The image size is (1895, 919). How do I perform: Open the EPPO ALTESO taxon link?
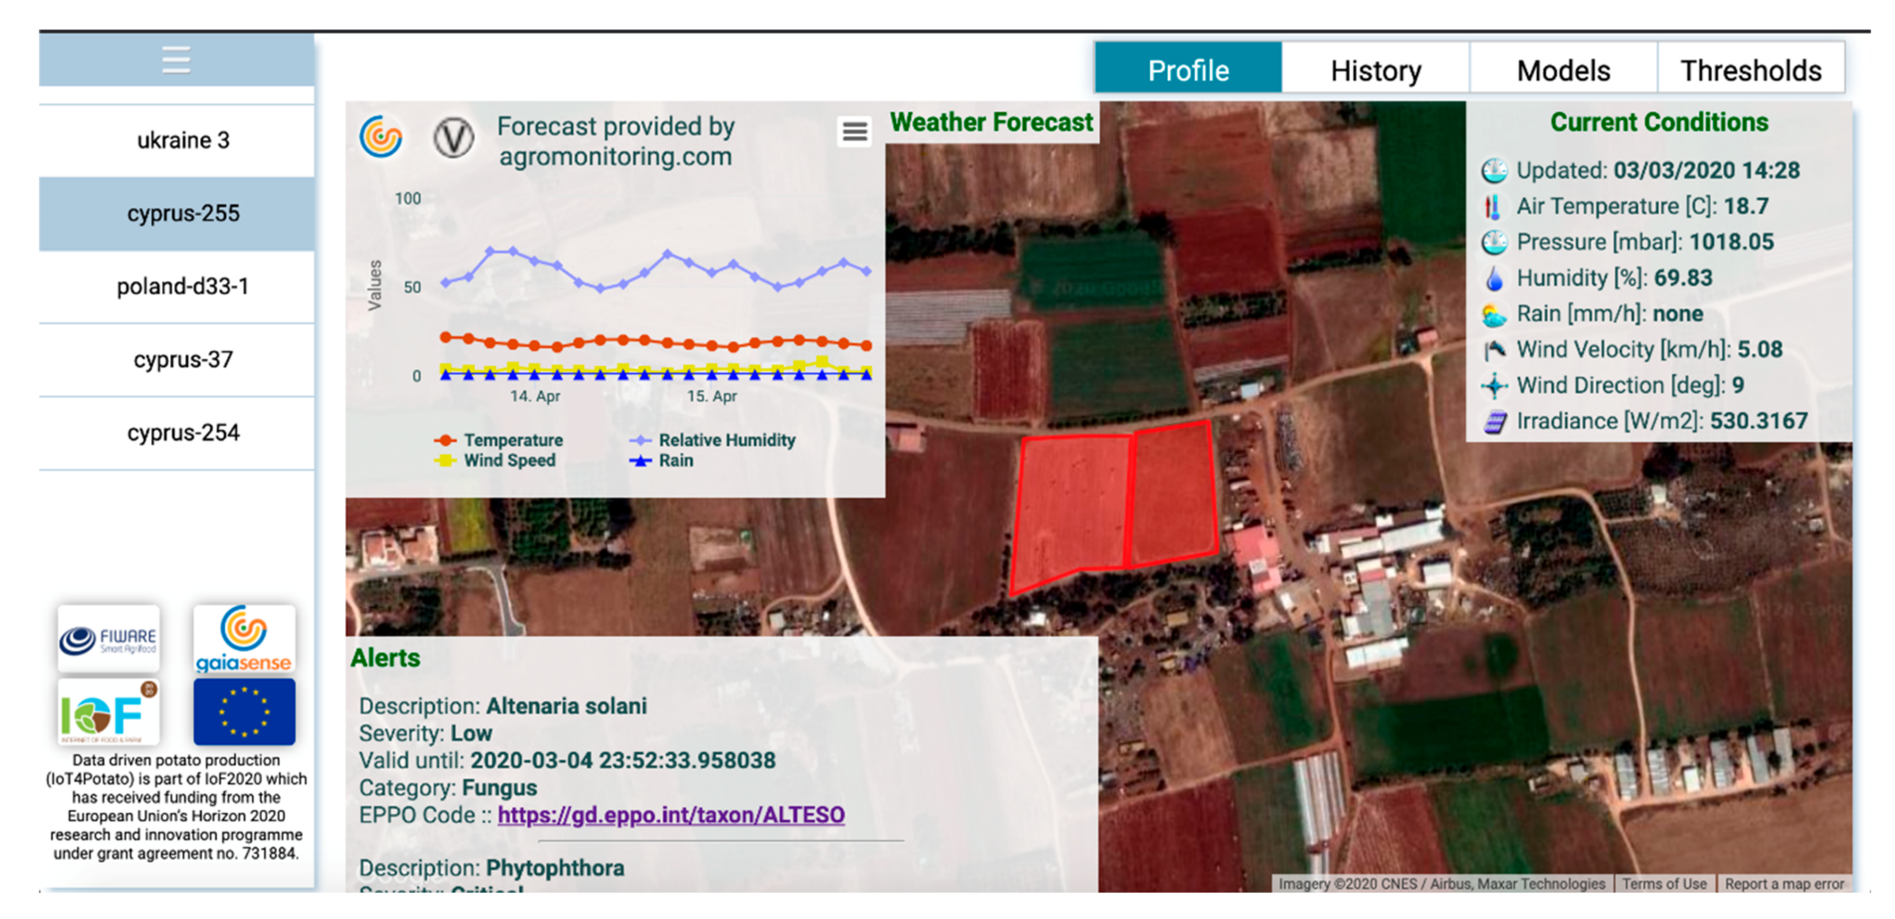(x=671, y=815)
